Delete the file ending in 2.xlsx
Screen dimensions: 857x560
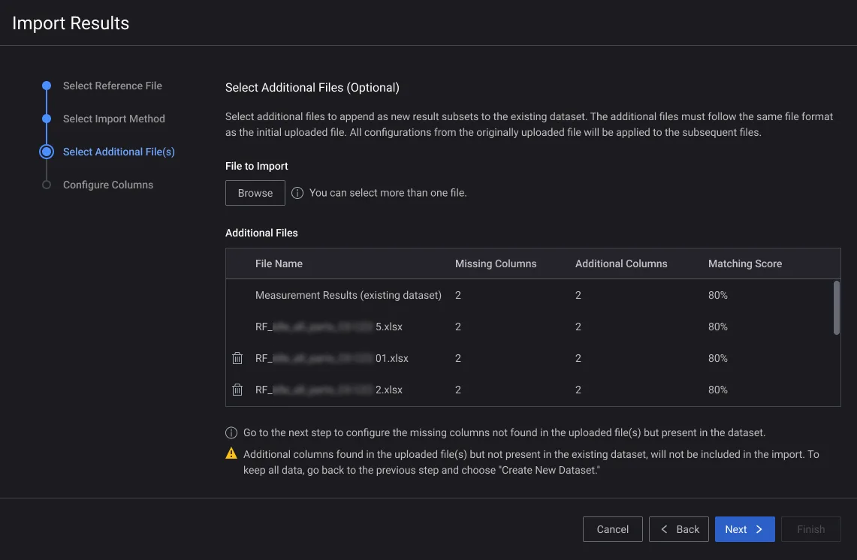[x=237, y=390]
